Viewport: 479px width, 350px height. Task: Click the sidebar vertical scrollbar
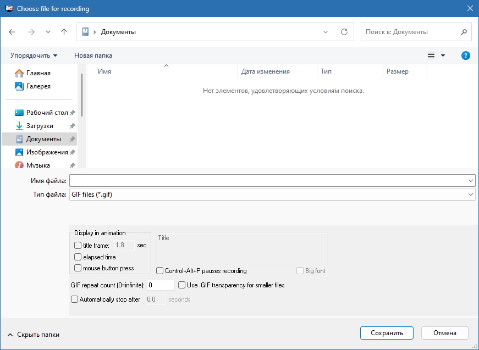coord(82,95)
